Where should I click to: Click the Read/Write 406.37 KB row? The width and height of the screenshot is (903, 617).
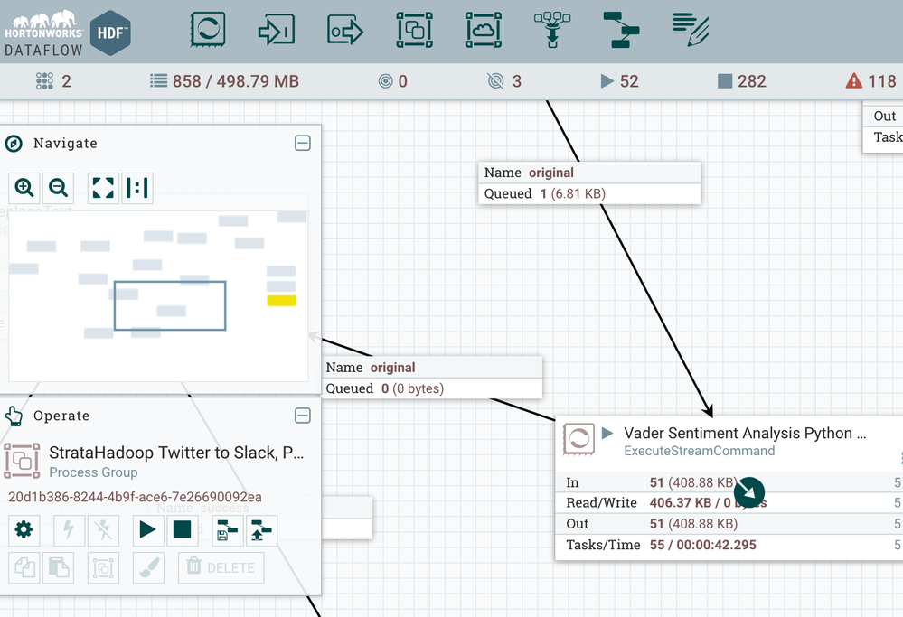[729, 503]
